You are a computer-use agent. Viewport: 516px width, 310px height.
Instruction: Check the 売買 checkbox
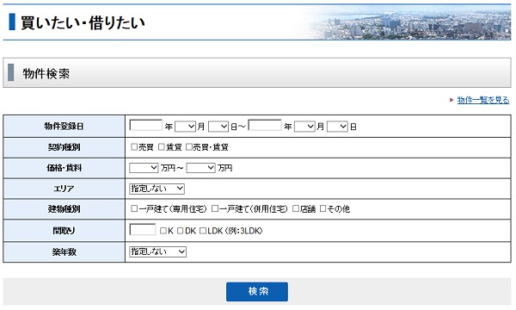pyautogui.click(x=134, y=147)
